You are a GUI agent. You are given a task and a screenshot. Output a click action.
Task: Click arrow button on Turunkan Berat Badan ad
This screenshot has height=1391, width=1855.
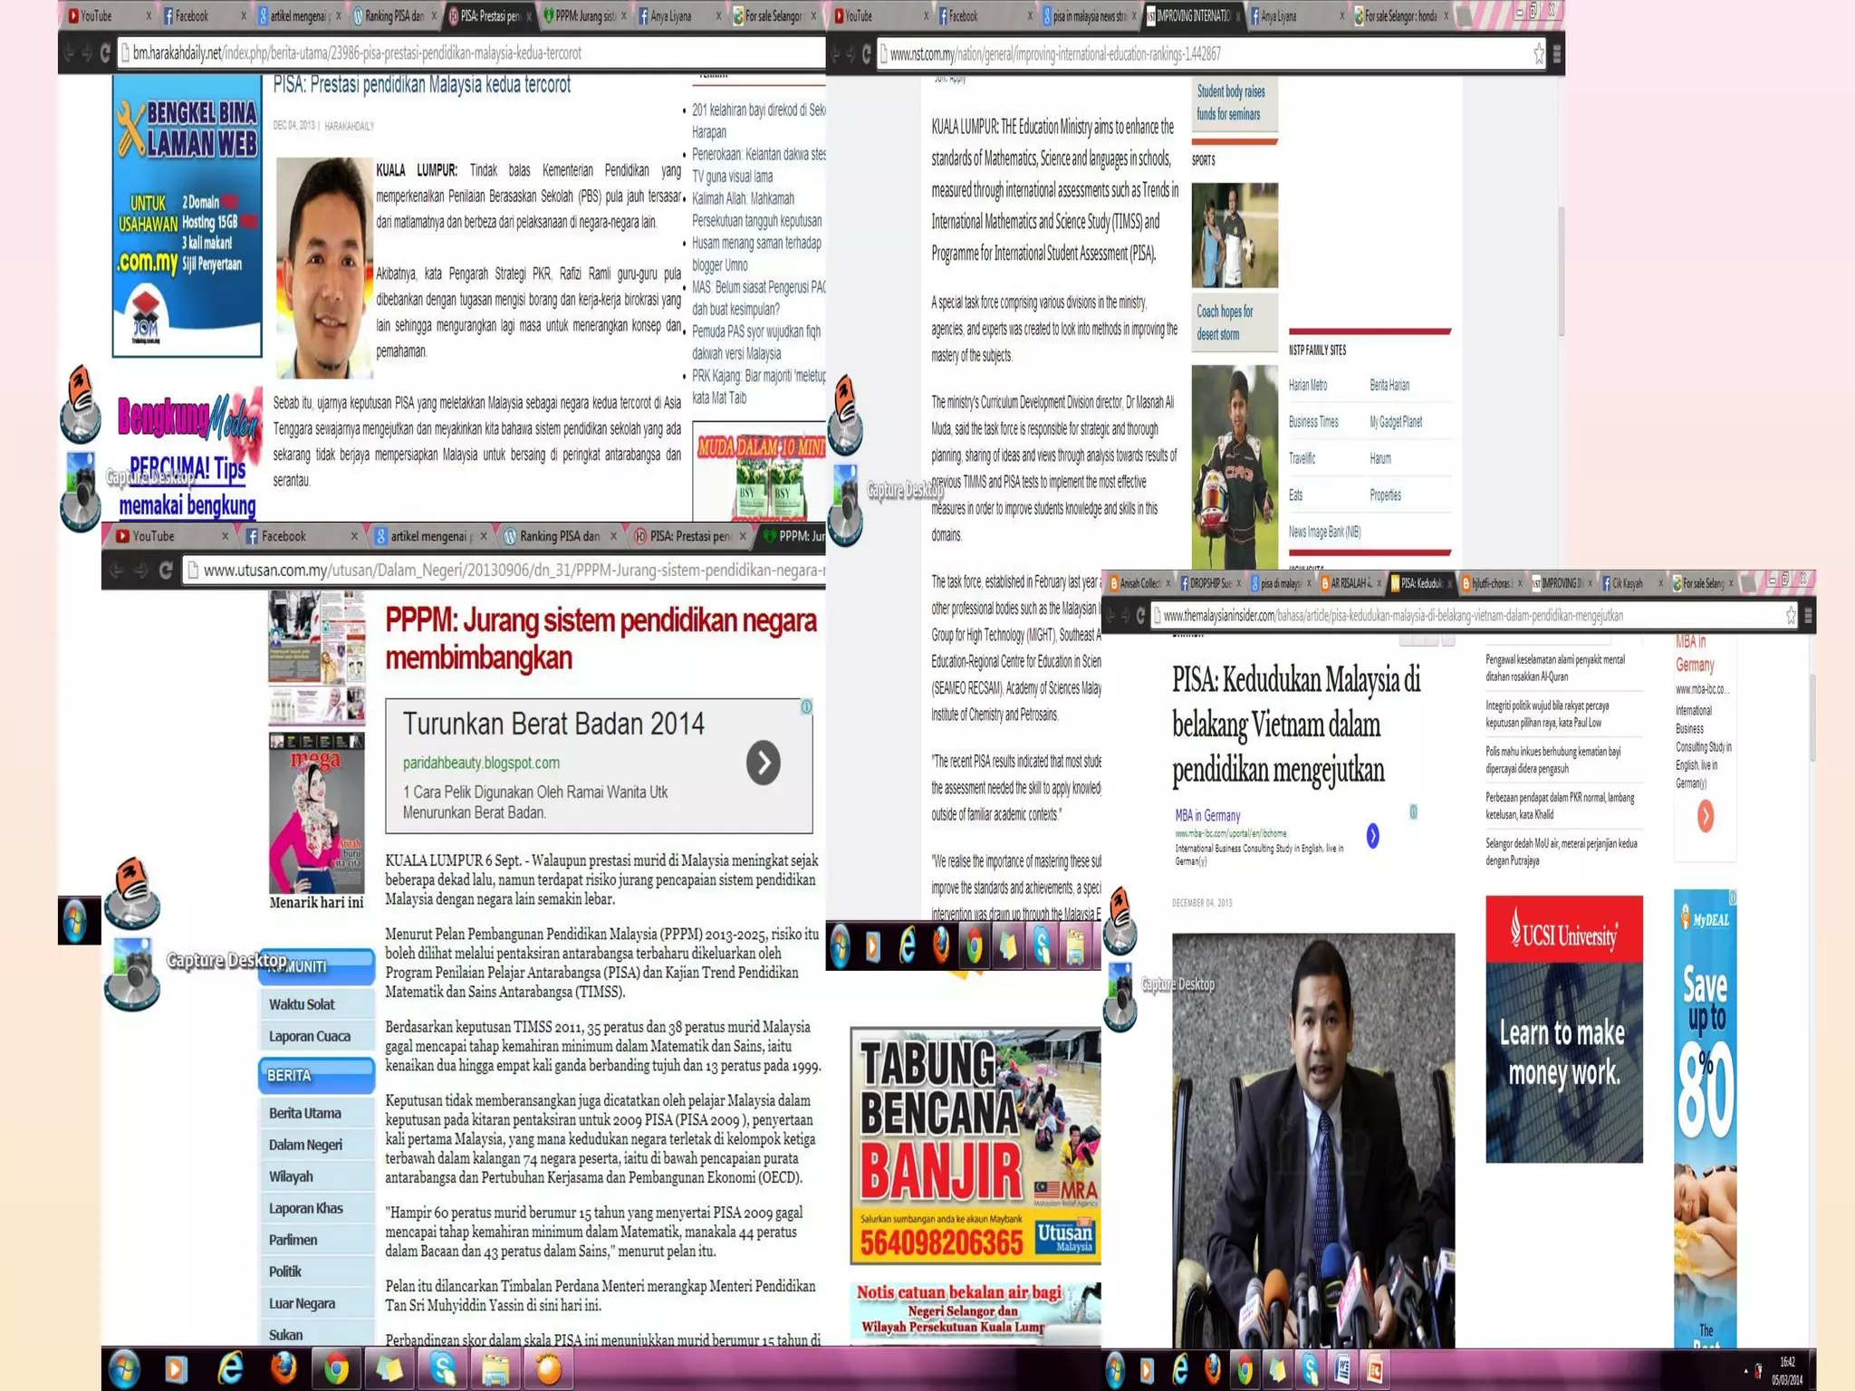tap(764, 763)
